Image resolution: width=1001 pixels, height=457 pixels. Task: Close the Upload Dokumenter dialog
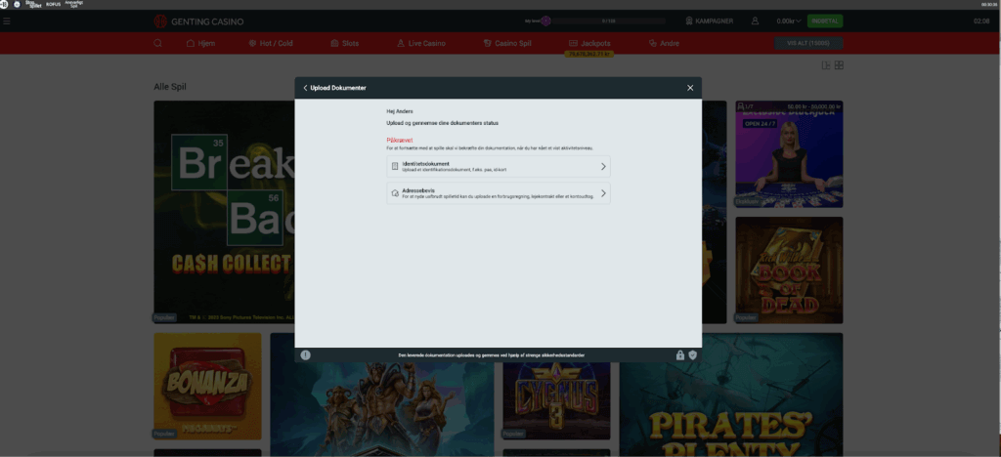pyautogui.click(x=690, y=88)
